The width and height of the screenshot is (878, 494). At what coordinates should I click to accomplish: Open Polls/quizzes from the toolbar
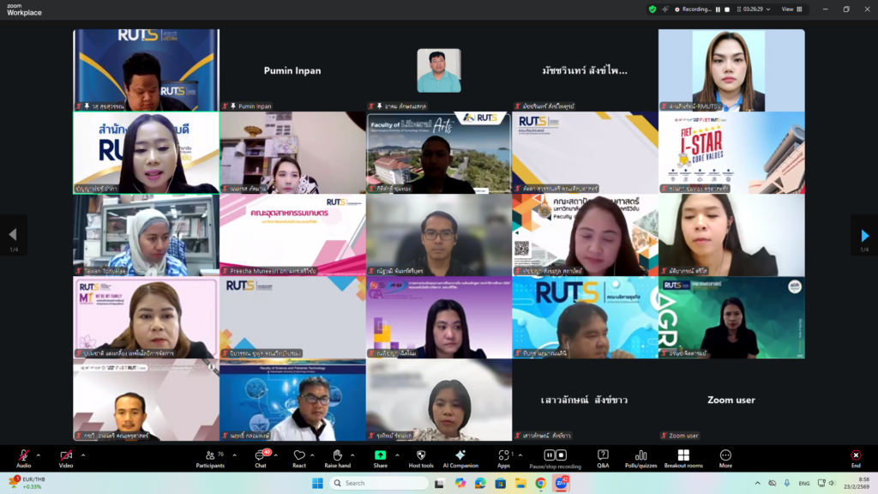640,455
